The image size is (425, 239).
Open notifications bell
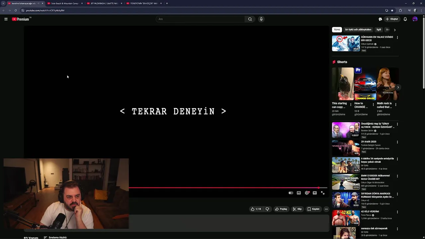(x=405, y=19)
